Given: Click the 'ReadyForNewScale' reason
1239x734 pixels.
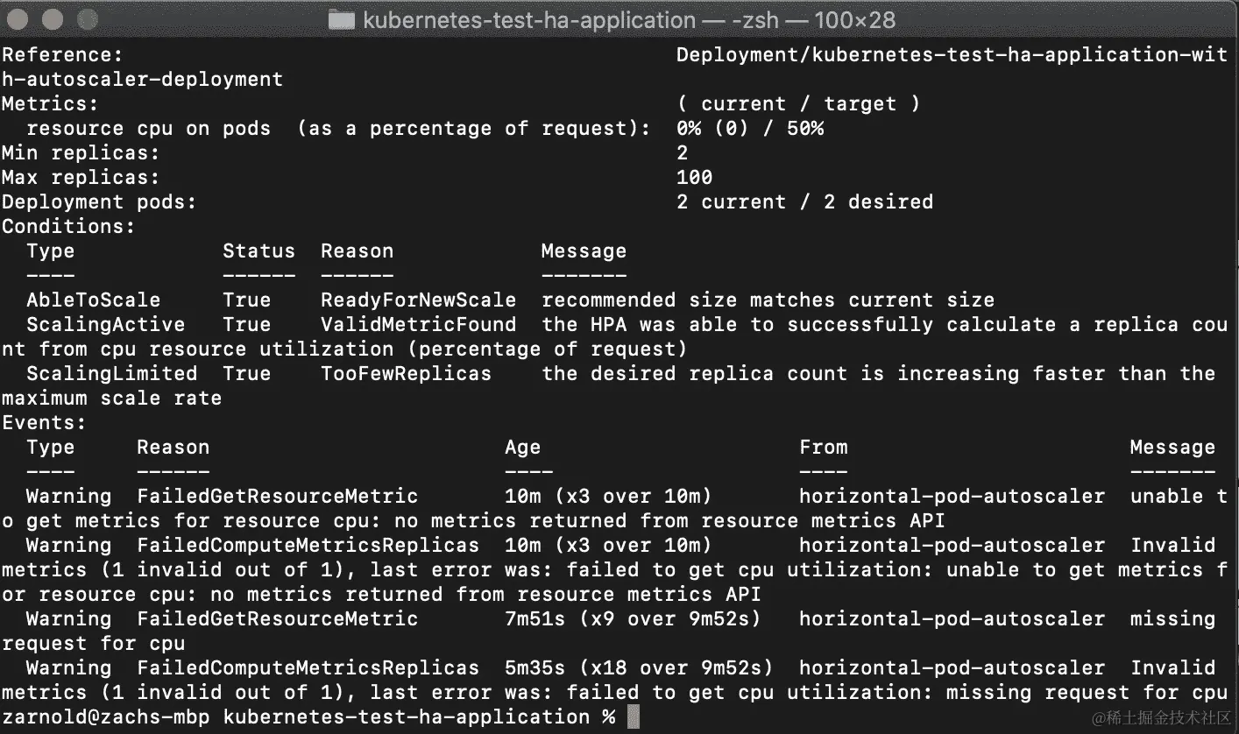Looking at the screenshot, I should pos(419,300).
